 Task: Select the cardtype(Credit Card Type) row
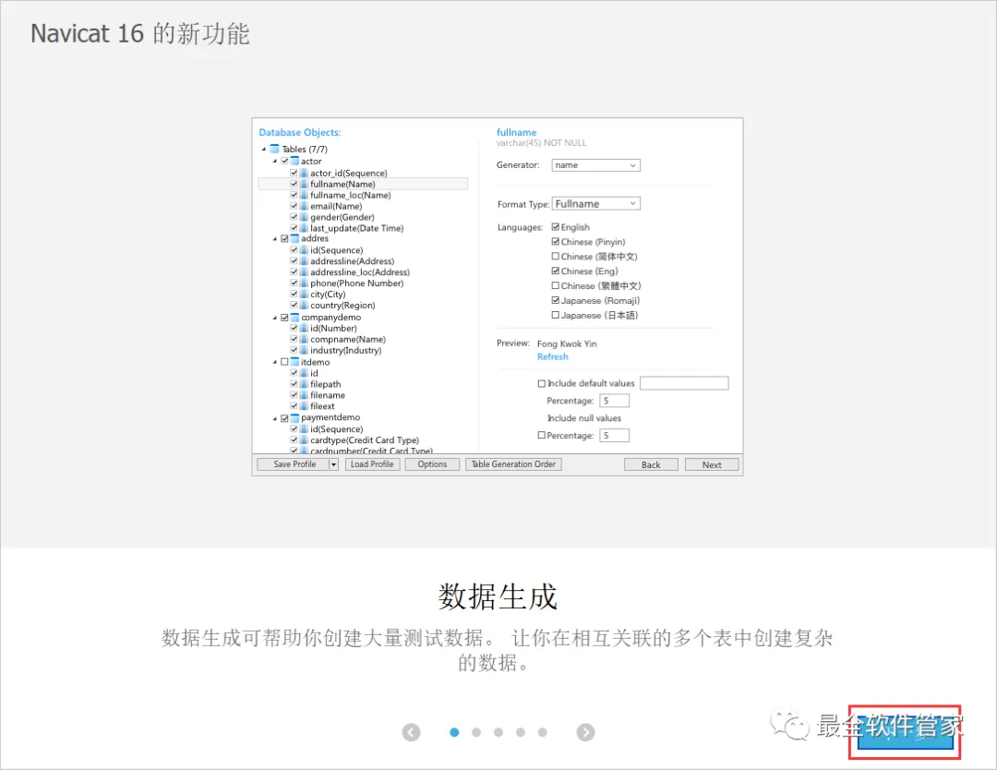[365, 440]
